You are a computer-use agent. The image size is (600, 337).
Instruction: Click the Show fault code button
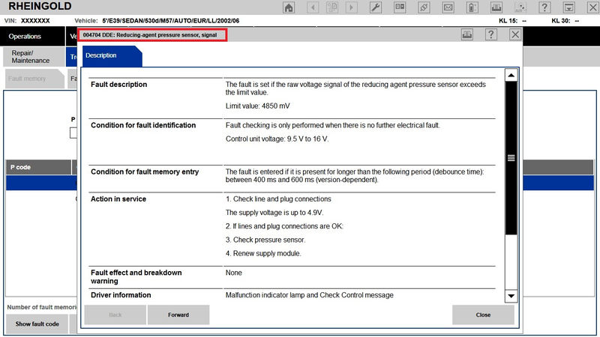click(37, 324)
